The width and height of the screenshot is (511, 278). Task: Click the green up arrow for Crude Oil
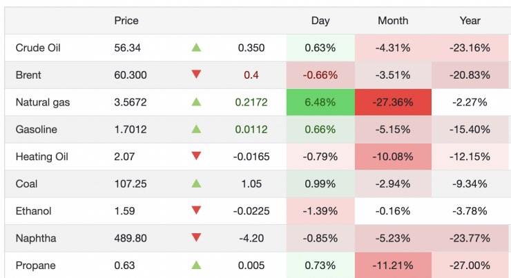click(196, 48)
